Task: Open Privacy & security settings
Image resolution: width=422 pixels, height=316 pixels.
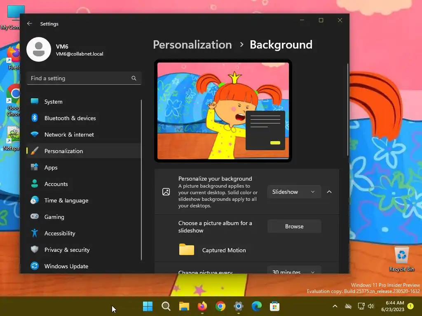Action: (84, 249)
